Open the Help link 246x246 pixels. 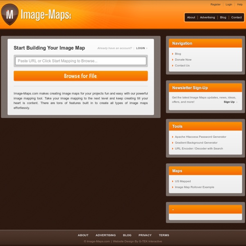(x=240, y=5)
